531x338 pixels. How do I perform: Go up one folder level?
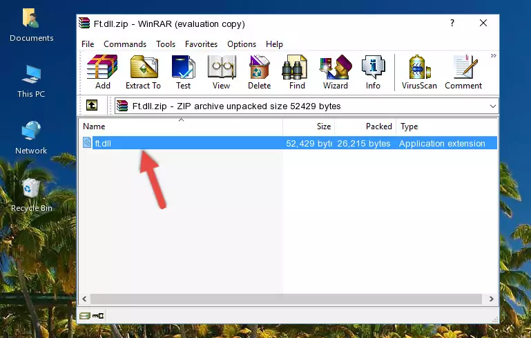92,106
